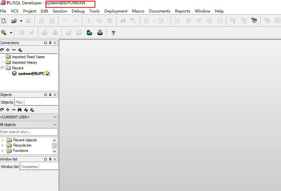Click the Open folder toolbar icon
This screenshot has height=191, width=281.
click(x=14, y=21)
